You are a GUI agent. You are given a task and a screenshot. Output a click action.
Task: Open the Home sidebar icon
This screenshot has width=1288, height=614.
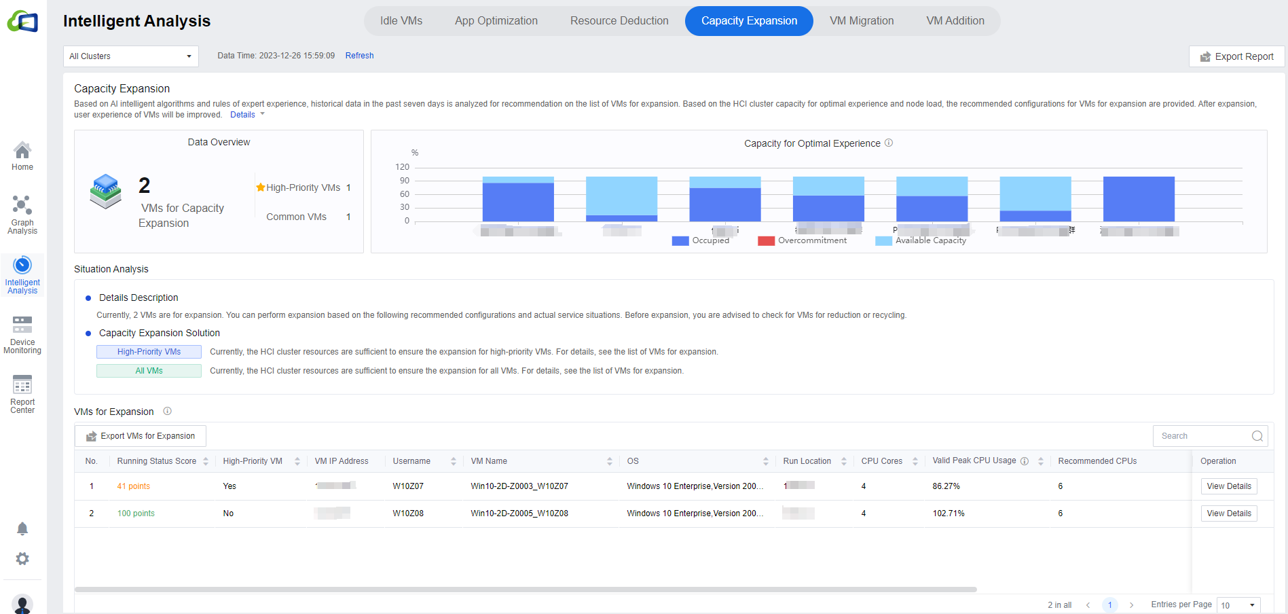click(x=22, y=156)
